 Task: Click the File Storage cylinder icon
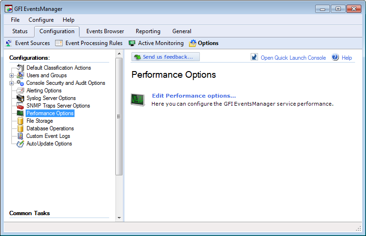point(20,121)
